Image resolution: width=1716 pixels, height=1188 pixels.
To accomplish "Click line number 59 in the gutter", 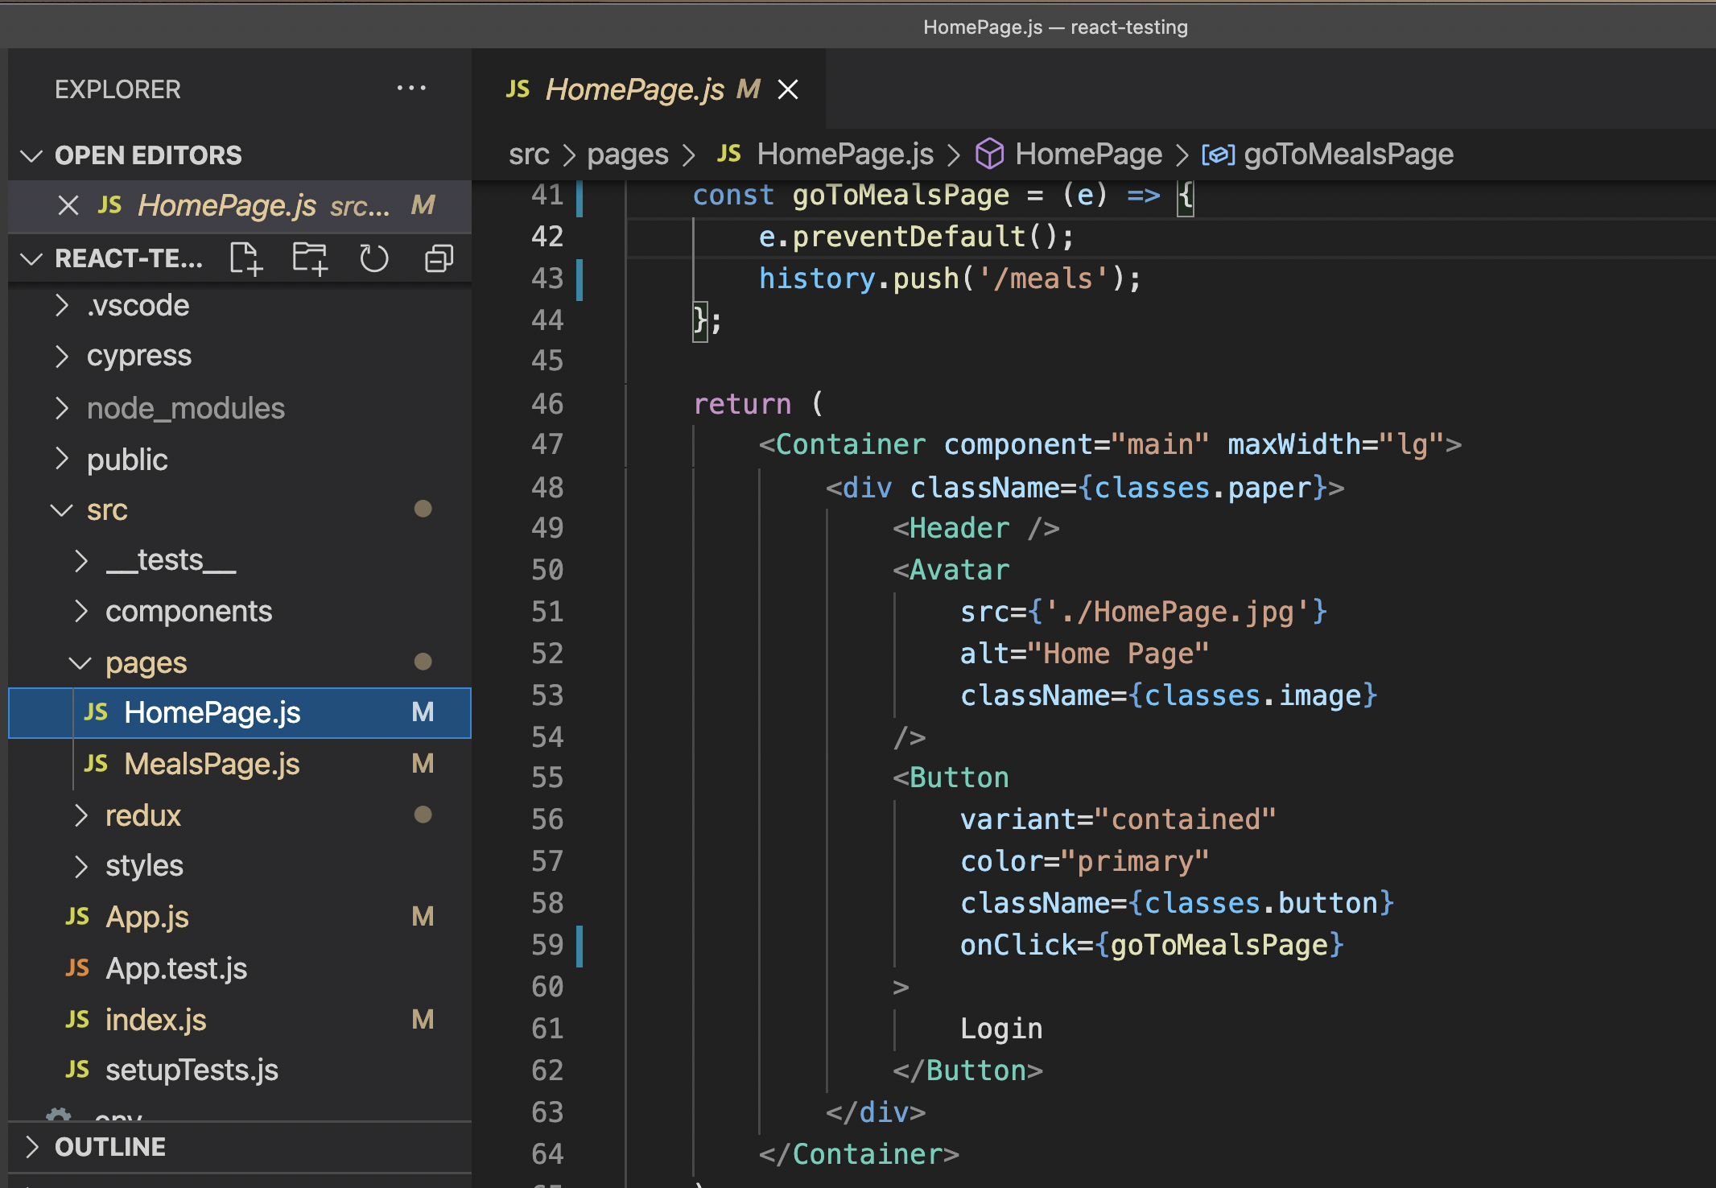I will tap(547, 945).
